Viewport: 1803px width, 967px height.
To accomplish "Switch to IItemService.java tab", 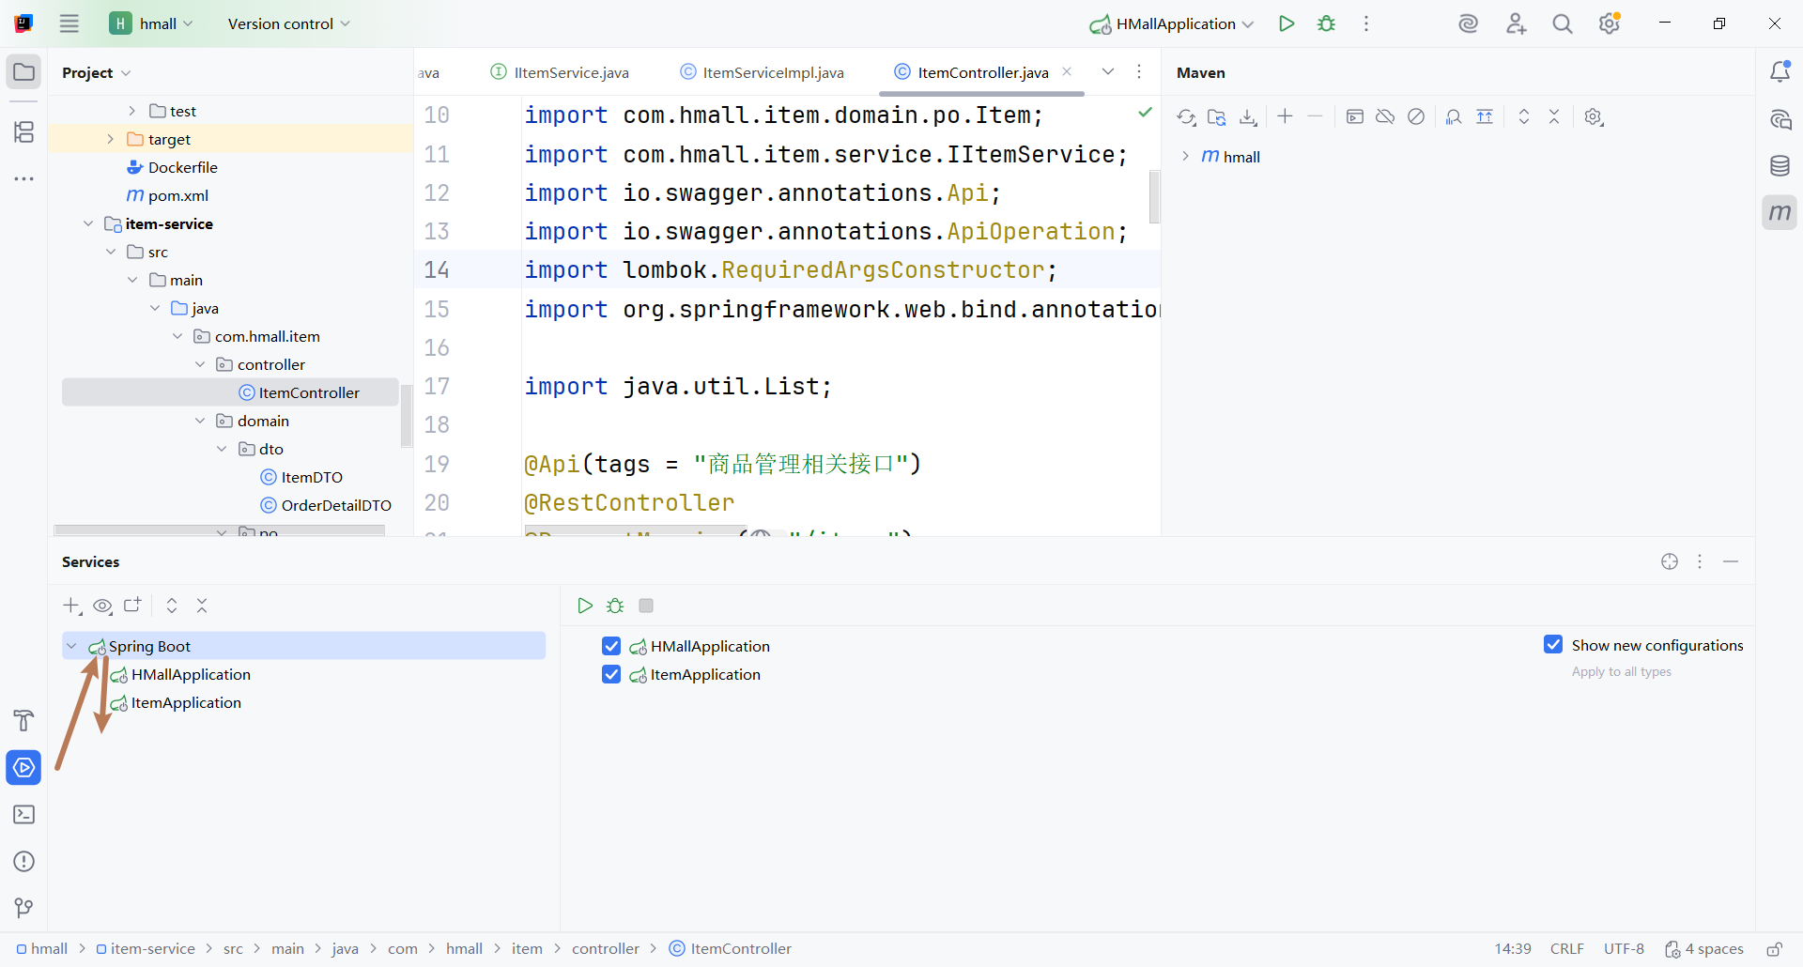I will click(x=561, y=72).
